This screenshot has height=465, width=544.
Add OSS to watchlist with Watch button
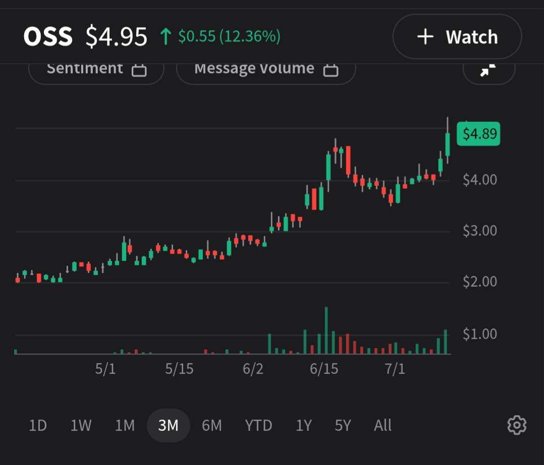click(x=457, y=36)
